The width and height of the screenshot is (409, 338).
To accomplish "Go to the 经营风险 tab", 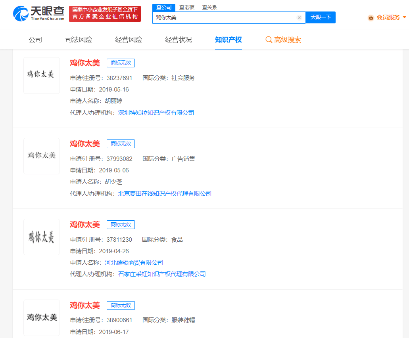I will 129,40.
